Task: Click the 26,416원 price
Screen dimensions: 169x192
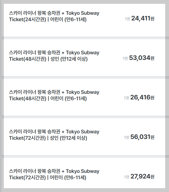Action: pyautogui.click(x=142, y=97)
